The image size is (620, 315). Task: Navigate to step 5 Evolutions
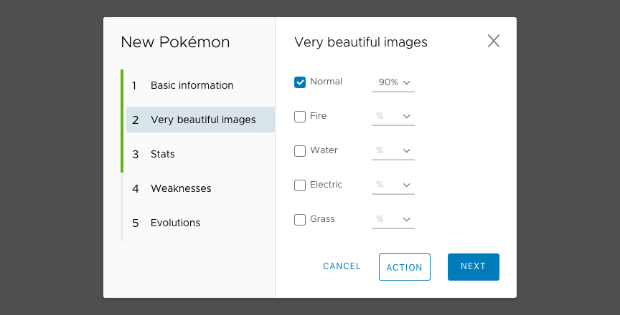coord(200,223)
